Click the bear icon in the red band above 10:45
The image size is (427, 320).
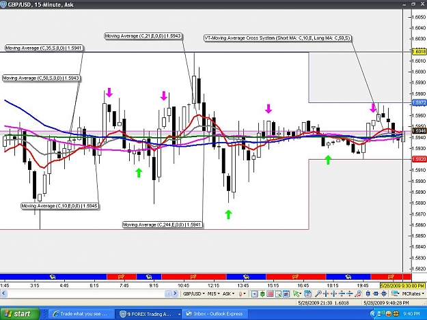tap(193, 277)
